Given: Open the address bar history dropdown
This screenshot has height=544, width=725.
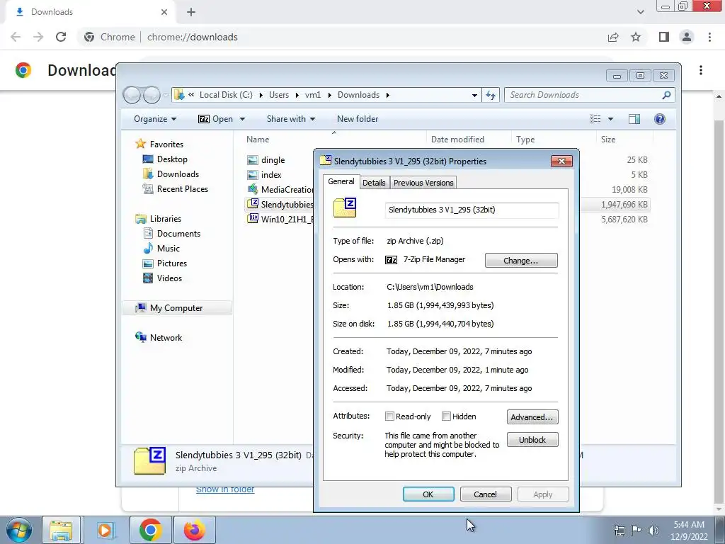Looking at the screenshot, I should click(x=474, y=96).
